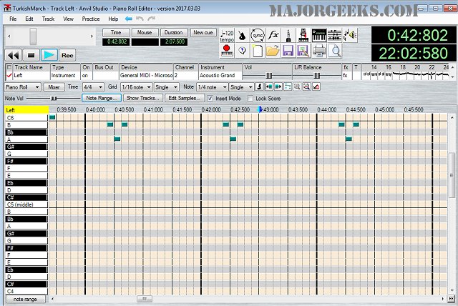458x306 pixels.
Task: Click the move-notes-left teal arrow icon
Action: click(269, 87)
